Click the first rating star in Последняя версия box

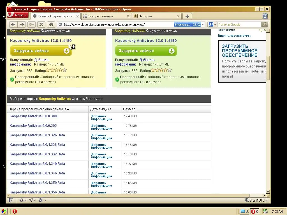point(48,70)
